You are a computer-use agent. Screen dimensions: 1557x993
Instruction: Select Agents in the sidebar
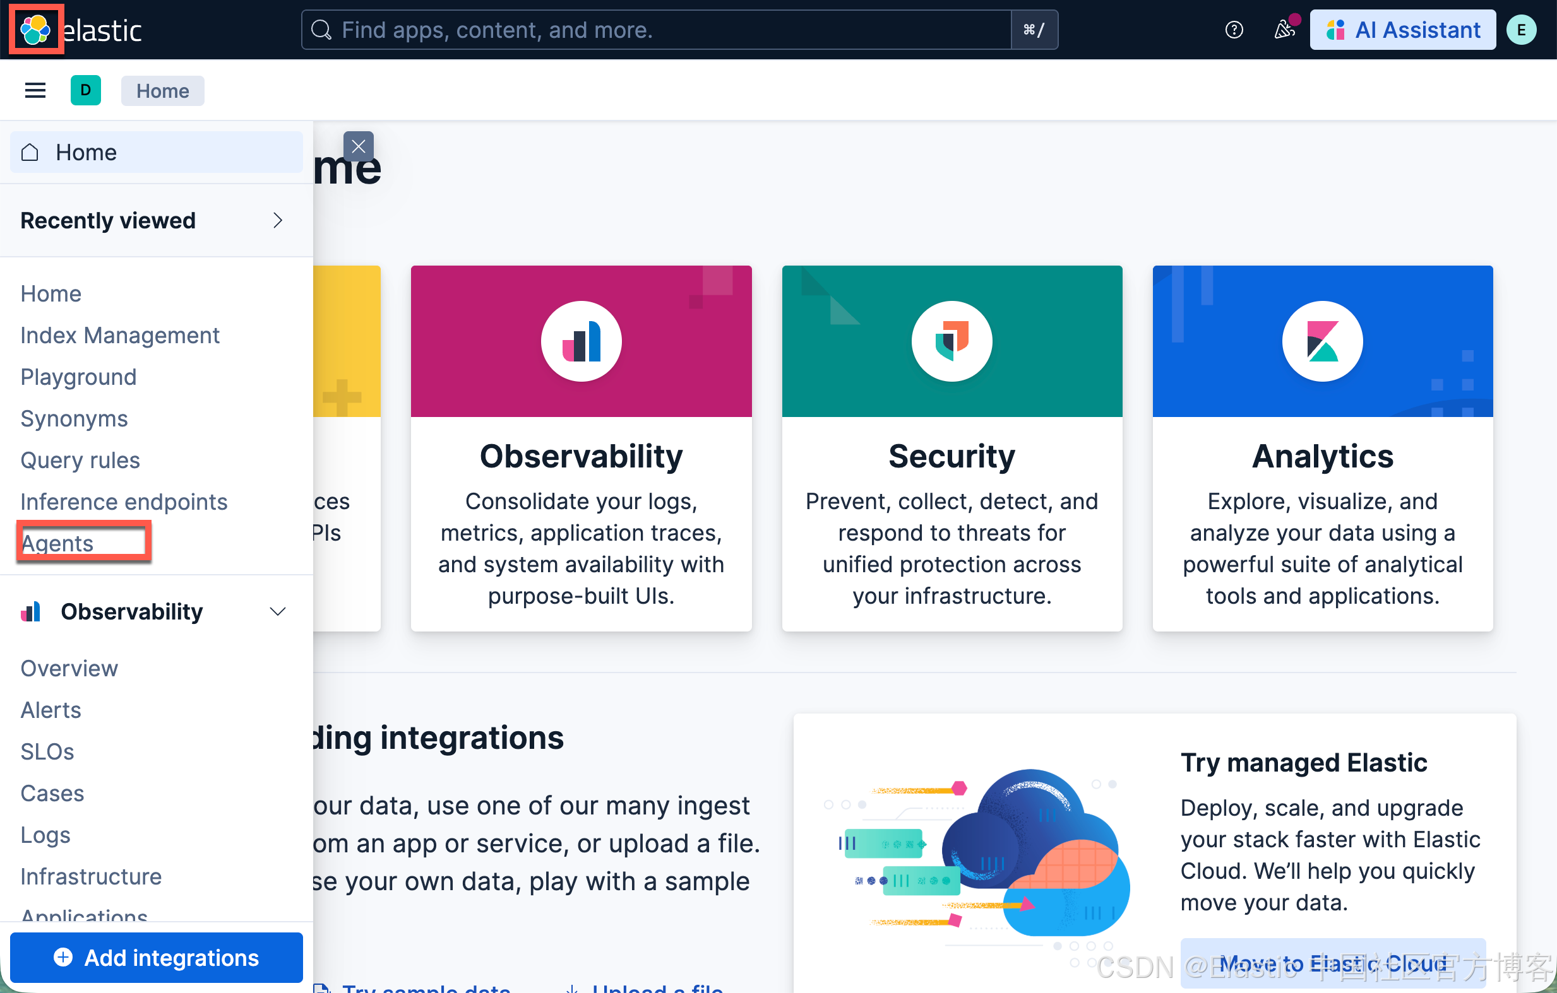pyautogui.click(x=57, y=543)
